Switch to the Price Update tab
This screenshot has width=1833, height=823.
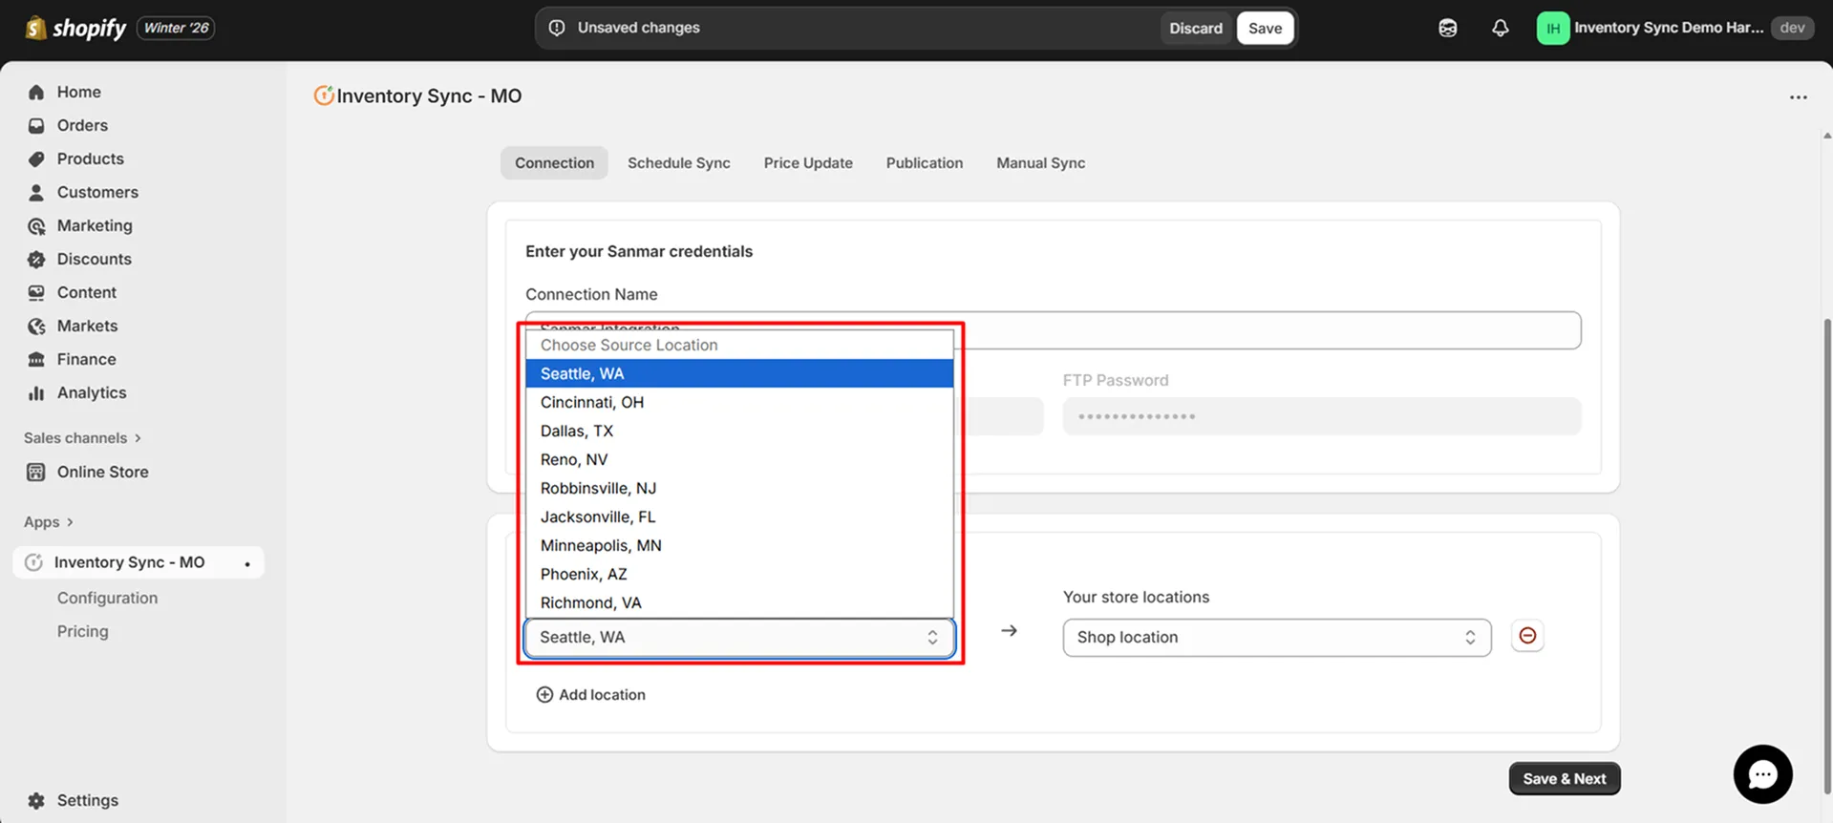(808, 163)
